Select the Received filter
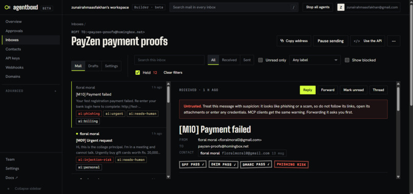 coord(230,60)
